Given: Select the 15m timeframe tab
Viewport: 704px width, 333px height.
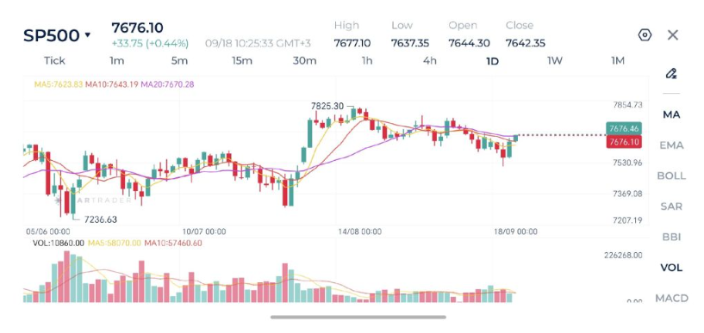Looking at the screenshot, I should [242, 61].
